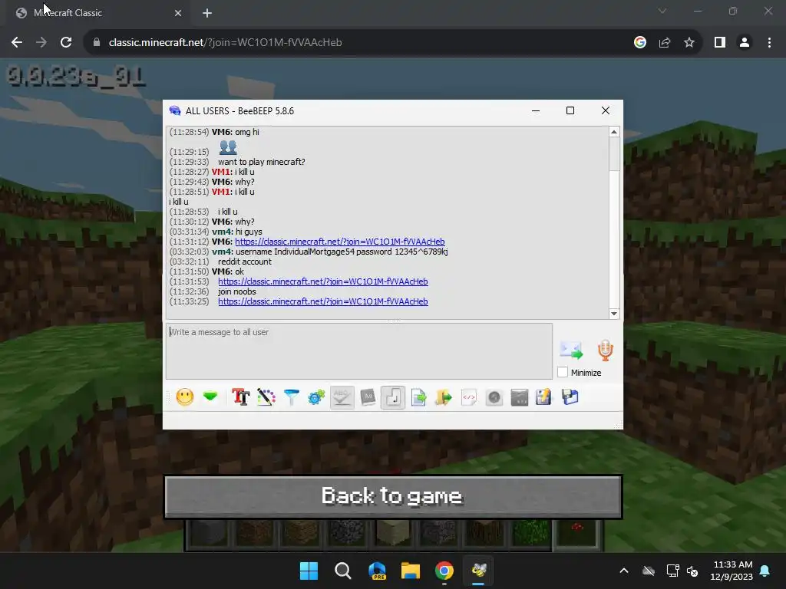Click the dark gray window toolbar icon
786x589 pixels.
tap(520, 398)
